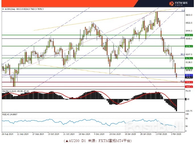Select the blue 8000.0 price tag

pos(181,75)
